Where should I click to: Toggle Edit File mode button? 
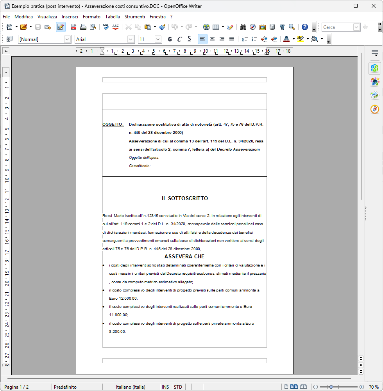point(61,27)
